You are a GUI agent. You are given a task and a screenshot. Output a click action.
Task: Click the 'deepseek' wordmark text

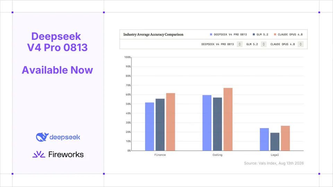point(65,137)
